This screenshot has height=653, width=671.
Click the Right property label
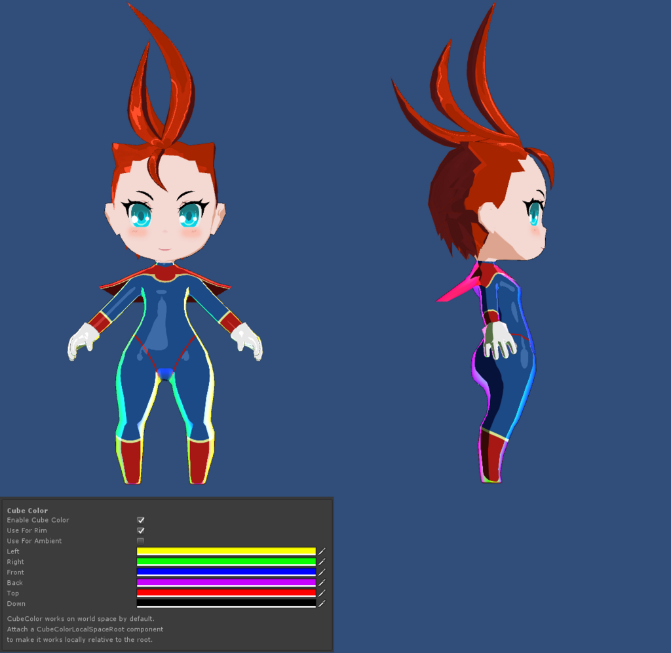16,562
